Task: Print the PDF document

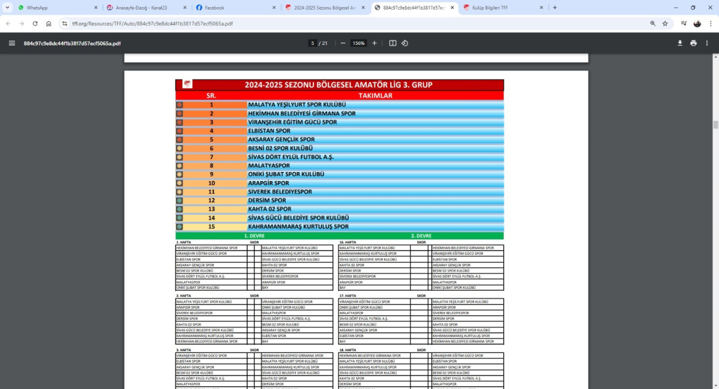Action: click(693, 43)
